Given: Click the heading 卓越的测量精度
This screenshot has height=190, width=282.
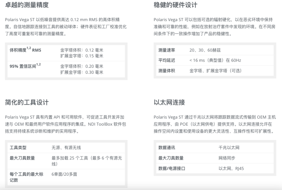Looking at the screenshot, I should [27, 5].
